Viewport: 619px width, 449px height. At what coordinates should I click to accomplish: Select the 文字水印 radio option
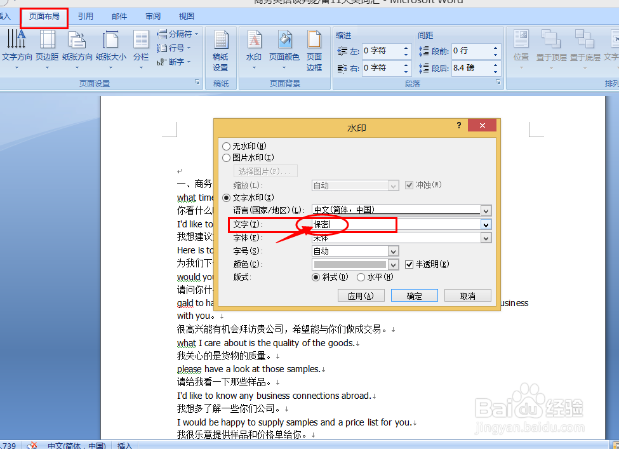coord(226,198)
